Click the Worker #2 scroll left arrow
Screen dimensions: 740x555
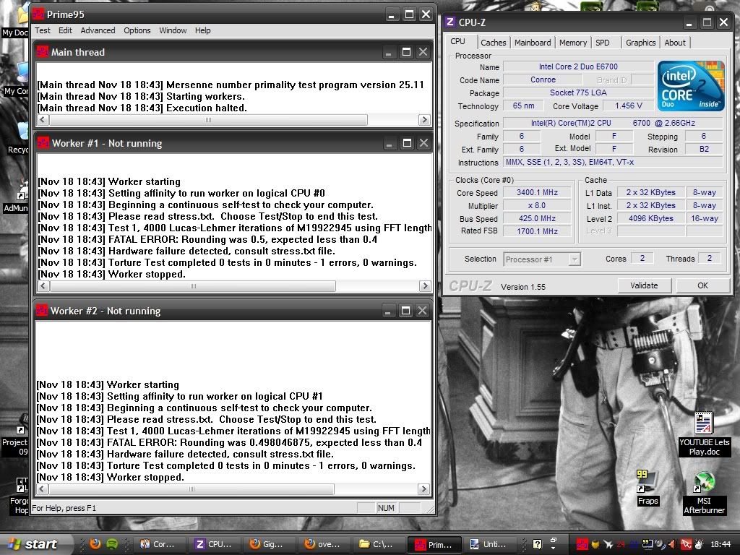[x=42, y=489]
